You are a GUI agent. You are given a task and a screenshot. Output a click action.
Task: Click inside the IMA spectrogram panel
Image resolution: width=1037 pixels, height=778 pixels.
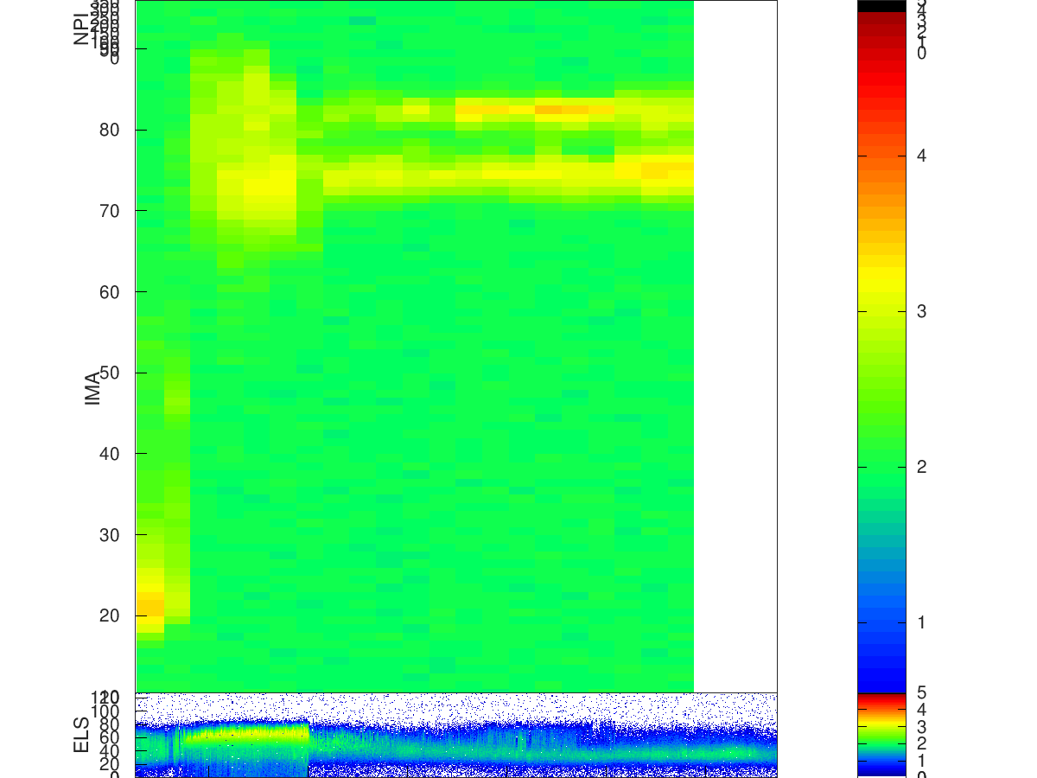456,346
